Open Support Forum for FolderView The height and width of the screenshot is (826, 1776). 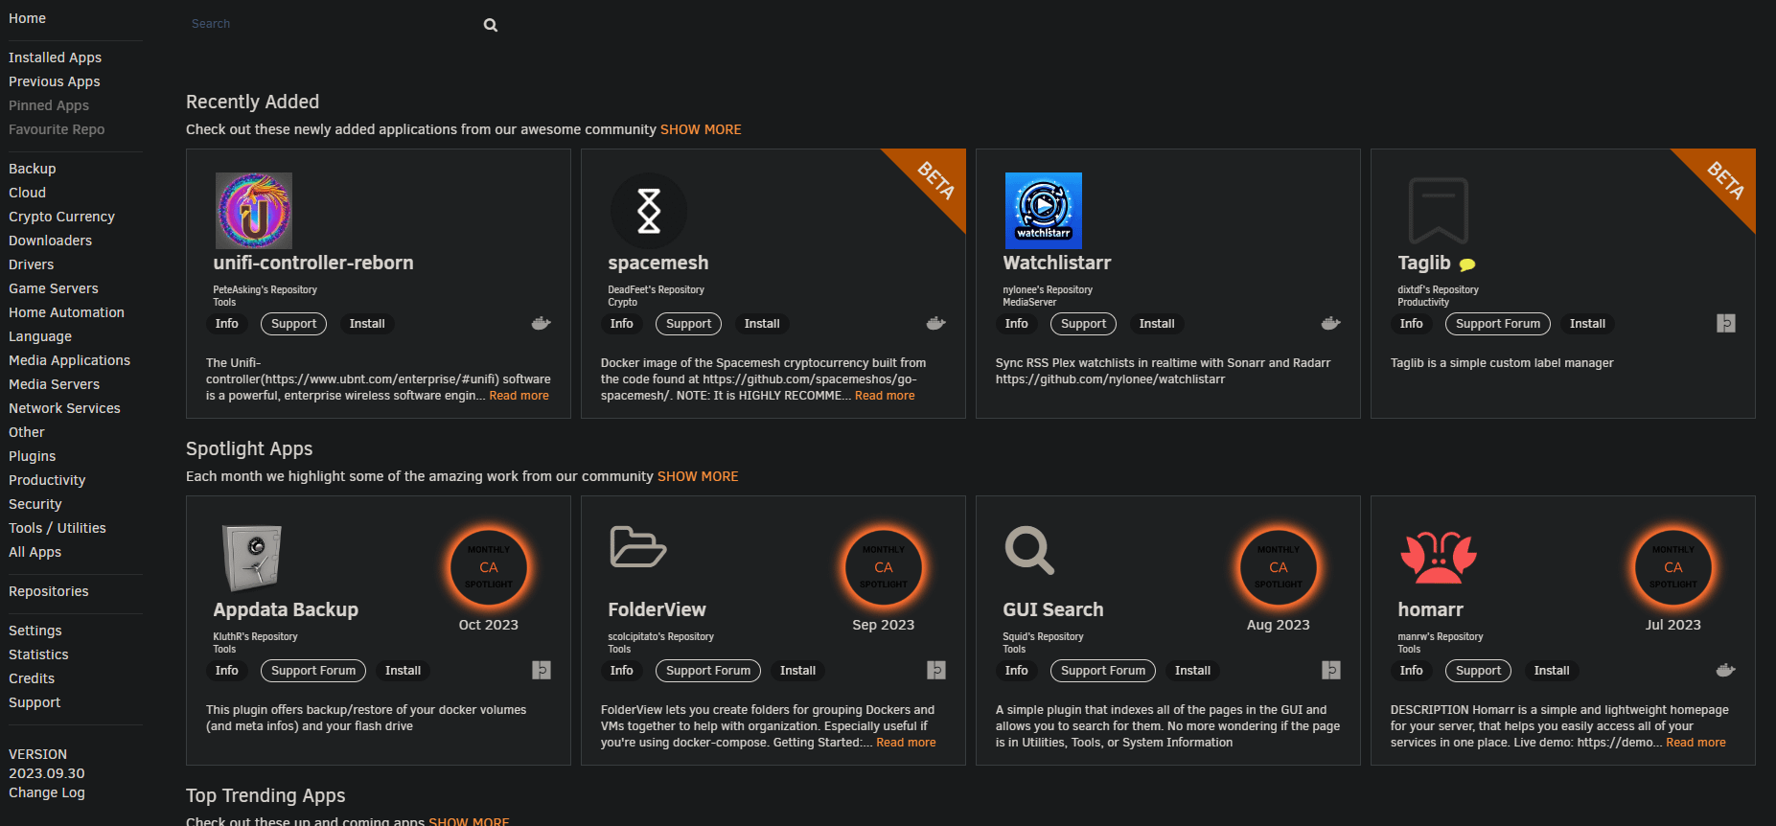click(707, 671)
